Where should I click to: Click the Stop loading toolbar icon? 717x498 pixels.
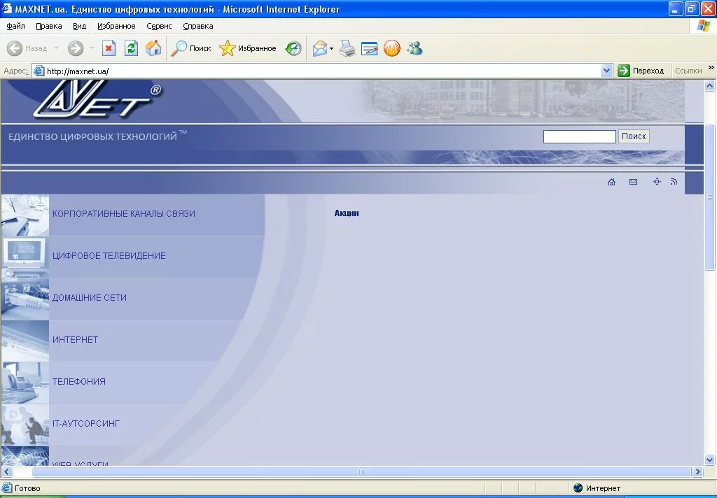click(109, 48)
